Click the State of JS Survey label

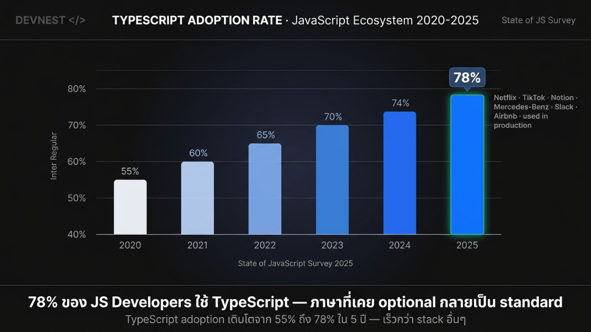click(538, 20)
